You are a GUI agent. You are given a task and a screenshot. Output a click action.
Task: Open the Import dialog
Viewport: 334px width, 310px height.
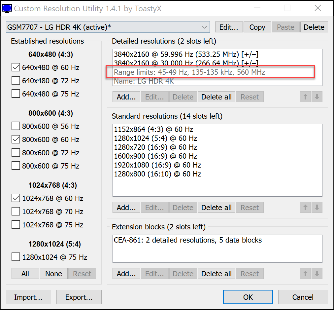click(x=28, y=297)
